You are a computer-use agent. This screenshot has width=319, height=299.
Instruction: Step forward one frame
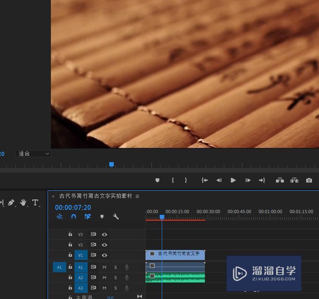pos(248,180)
